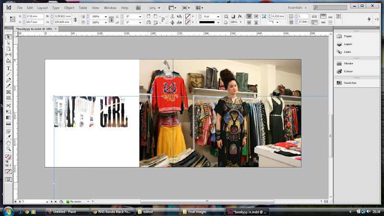Open the scale X percentage dropdown
Image resolution: width=384 pixels, height=216 pixels.
point(106,16)
